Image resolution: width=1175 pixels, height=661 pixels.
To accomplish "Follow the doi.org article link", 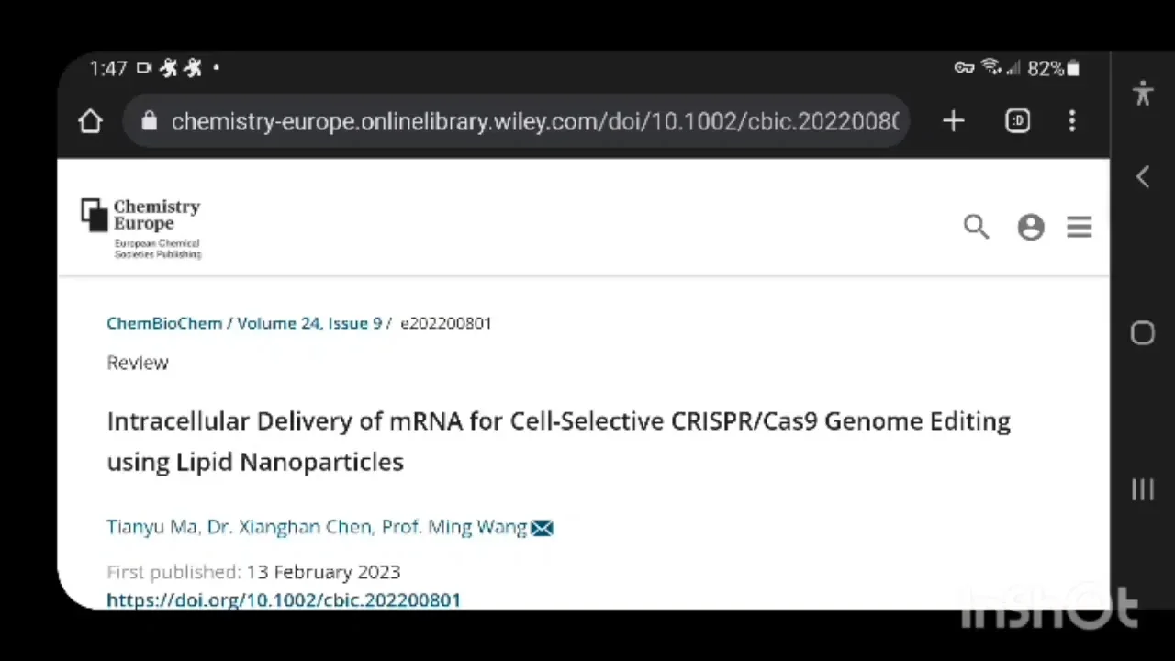I will (x=284, y=599).
